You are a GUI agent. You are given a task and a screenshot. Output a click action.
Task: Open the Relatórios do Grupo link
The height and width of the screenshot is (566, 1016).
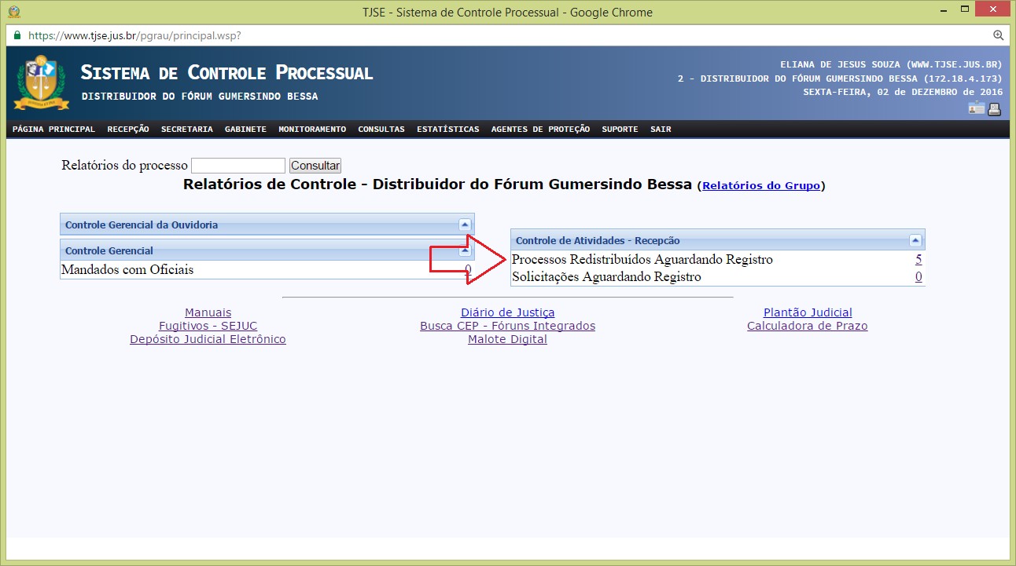[760, 186]
